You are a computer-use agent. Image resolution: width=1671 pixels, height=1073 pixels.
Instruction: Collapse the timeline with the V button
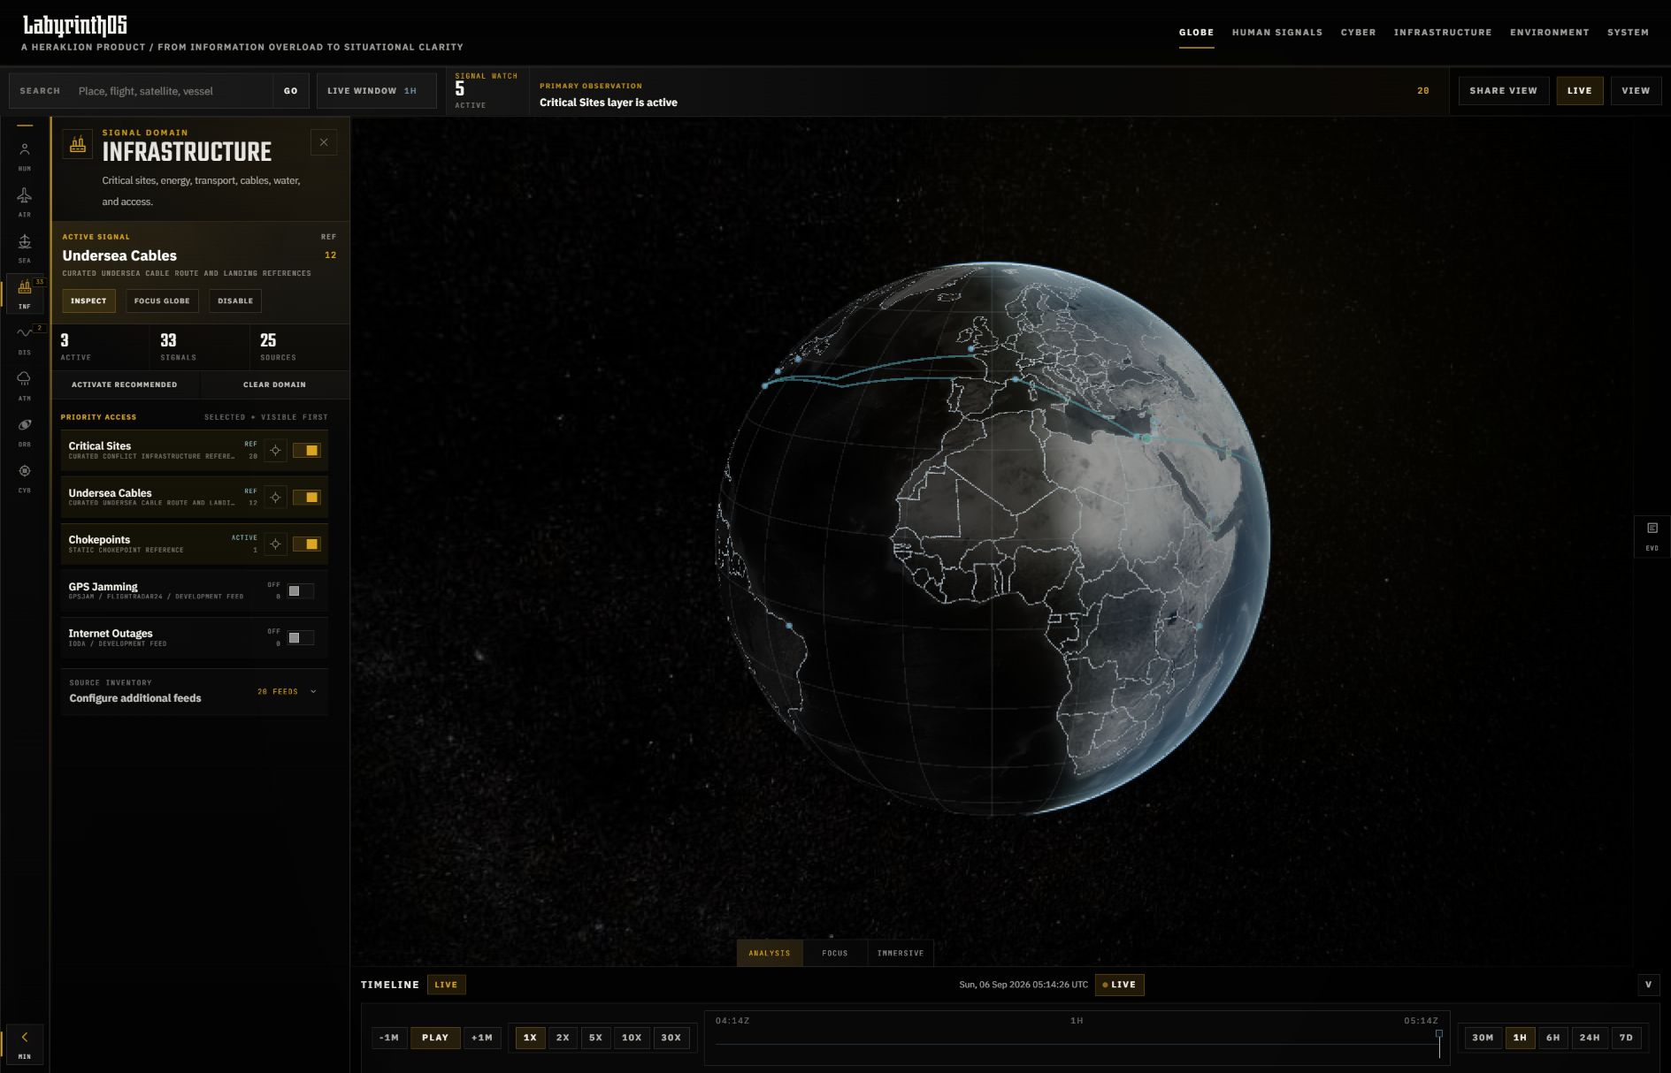click(x=1648, y=985)
